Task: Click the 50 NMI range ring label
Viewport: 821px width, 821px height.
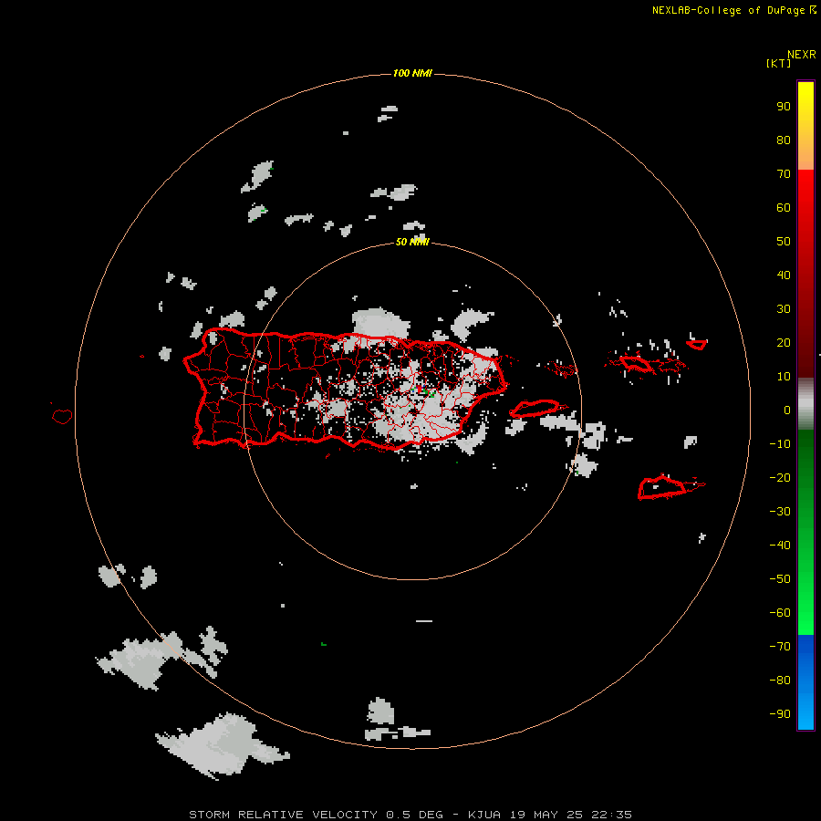Action: 412,242
